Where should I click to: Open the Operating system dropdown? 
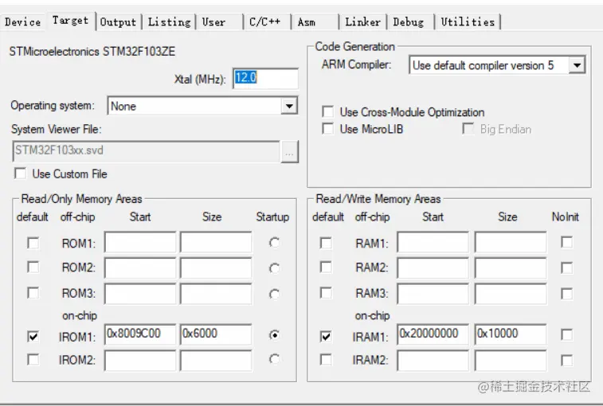coord(289,106)
